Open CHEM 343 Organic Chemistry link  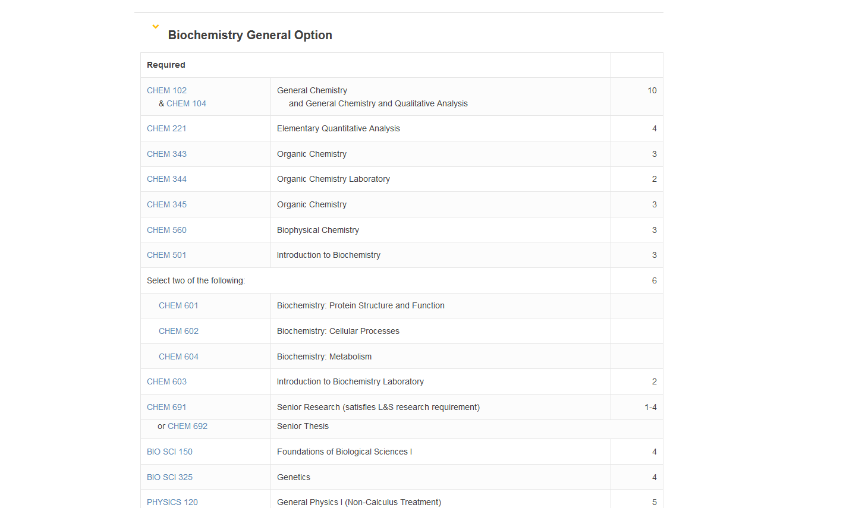click(x=166, y=154)
